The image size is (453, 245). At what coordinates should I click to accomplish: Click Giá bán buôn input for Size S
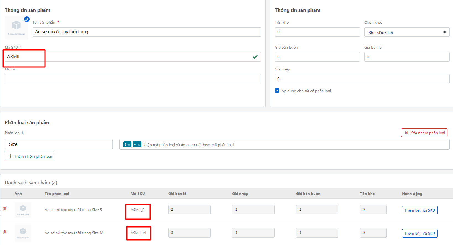point(317,210)
